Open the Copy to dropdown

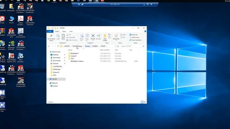(87, 39)
